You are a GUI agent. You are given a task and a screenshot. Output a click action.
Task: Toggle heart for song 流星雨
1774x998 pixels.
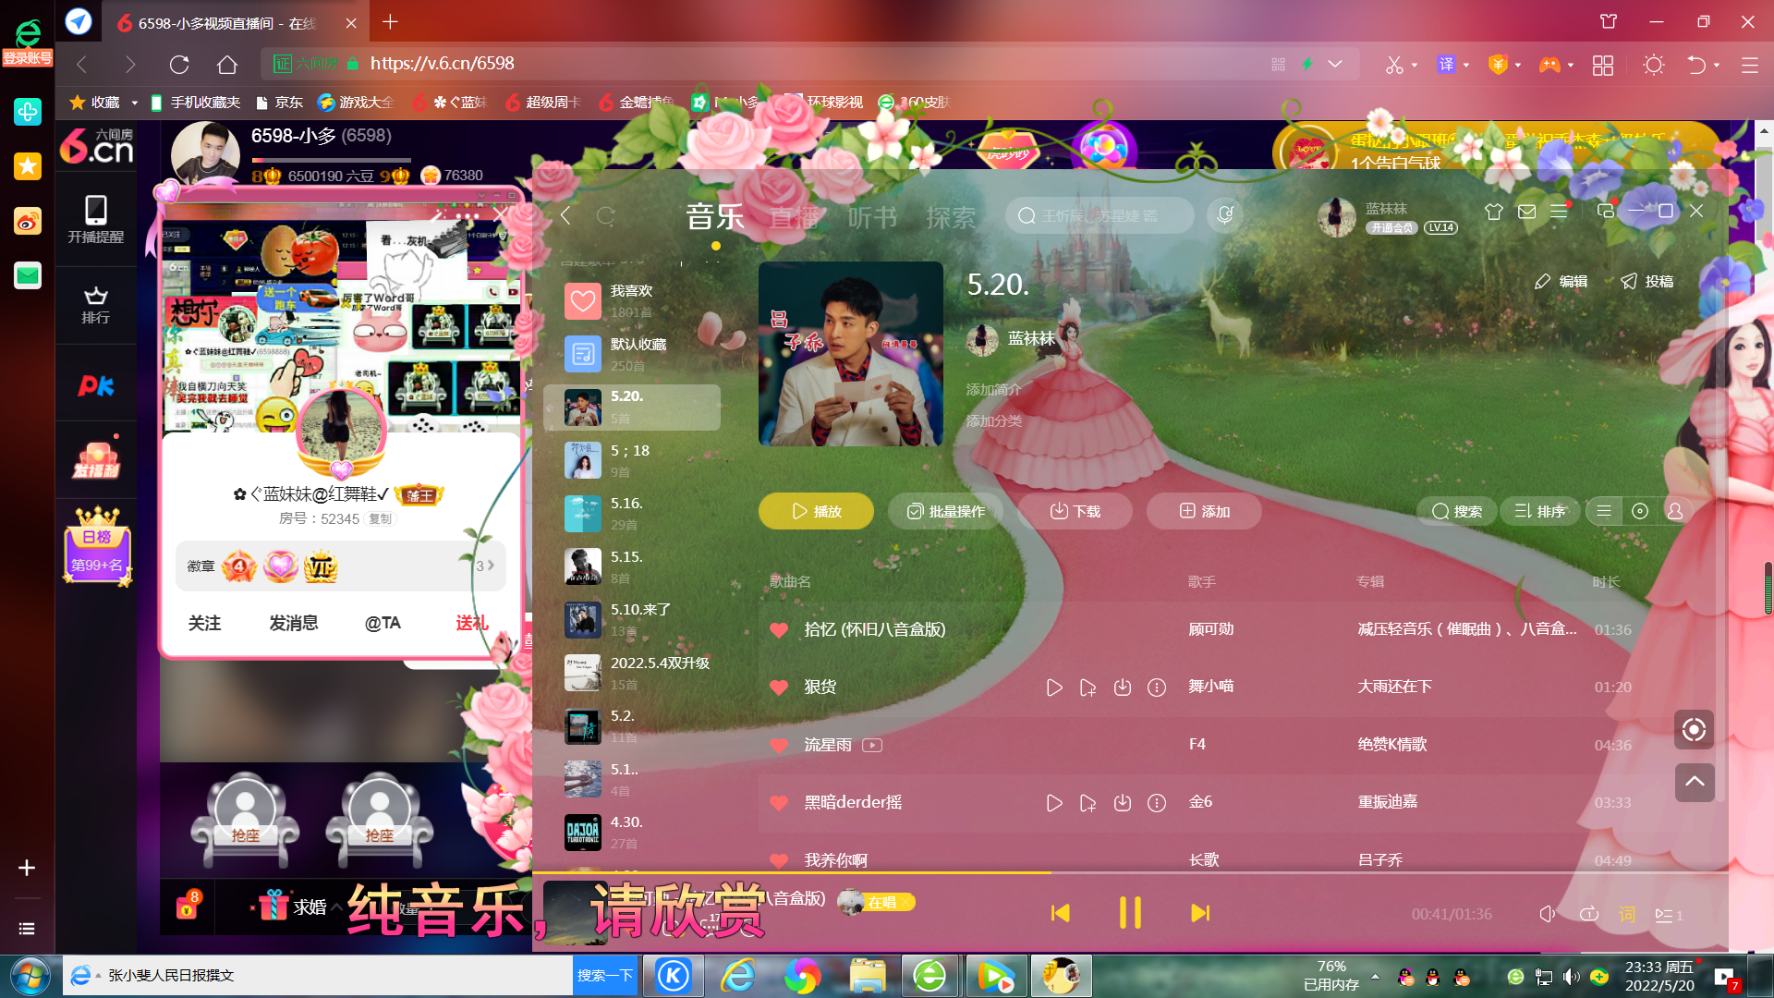click(x=779, y=745)
